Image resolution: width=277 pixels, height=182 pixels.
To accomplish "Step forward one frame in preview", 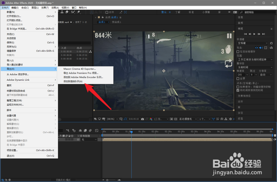I will pos(259,34).
